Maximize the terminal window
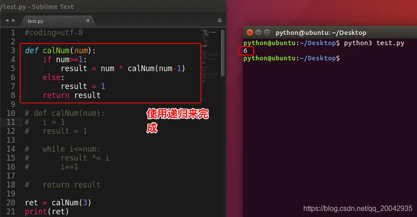Viewport: 417px width, 217px height. (267, 33)
